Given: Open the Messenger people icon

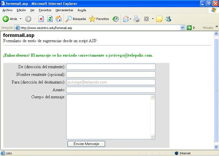Looking at the screenshot, I should tap(168, 19).
